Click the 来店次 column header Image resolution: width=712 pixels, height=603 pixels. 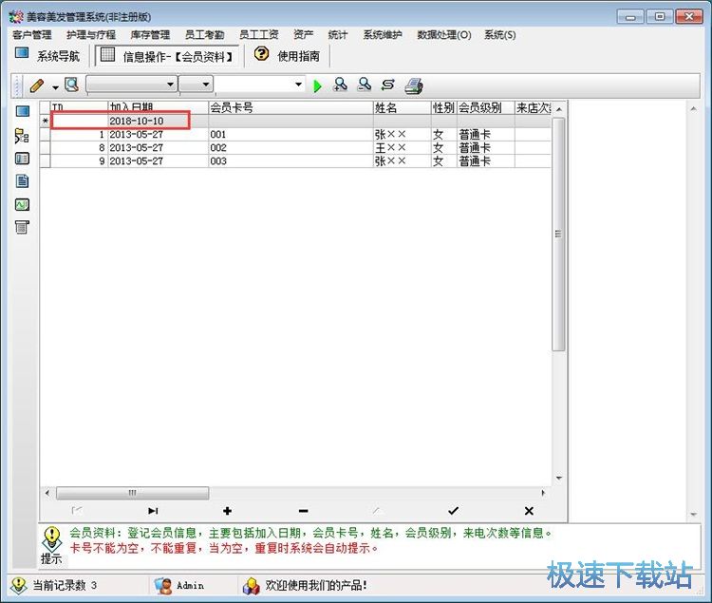click(x=534, y=107)
